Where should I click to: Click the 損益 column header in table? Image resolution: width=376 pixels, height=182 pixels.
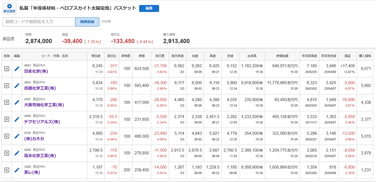coord(348,56)
